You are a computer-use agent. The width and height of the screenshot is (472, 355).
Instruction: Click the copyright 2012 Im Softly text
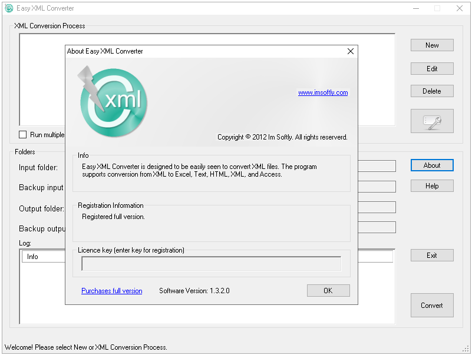point(282,137)
